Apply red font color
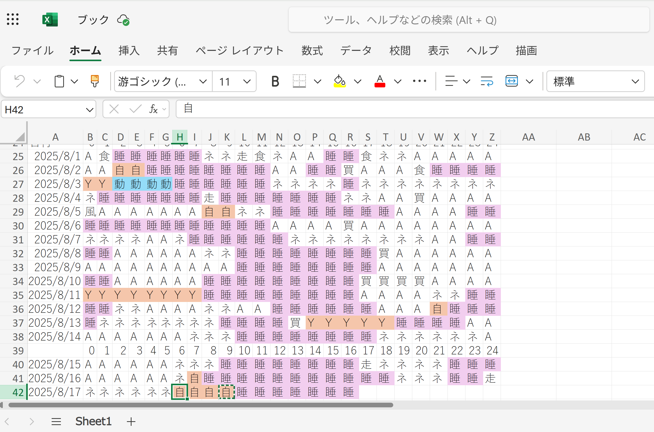654x432 pixels. pos(380,81)
